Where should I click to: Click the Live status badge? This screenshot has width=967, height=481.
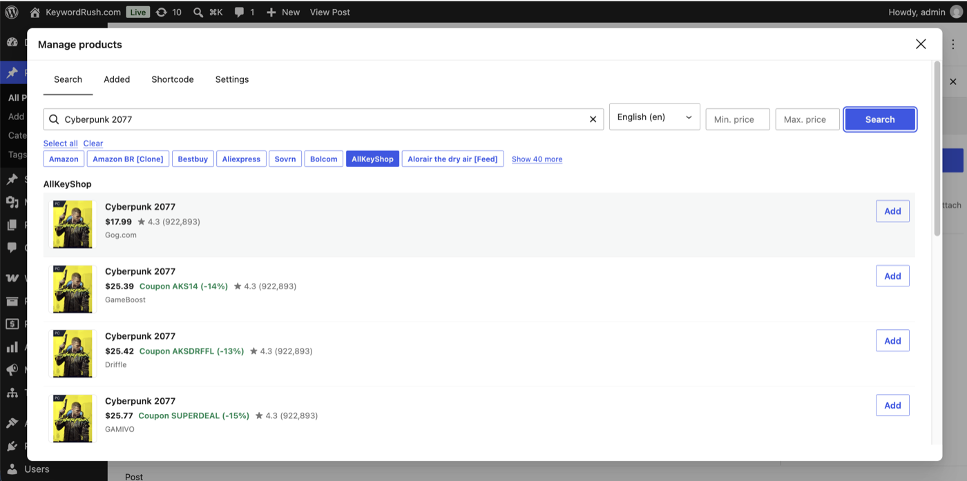[138, 12]
